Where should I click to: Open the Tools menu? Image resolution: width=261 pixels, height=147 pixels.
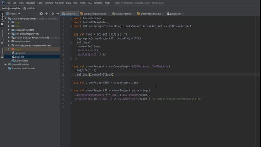click(82, 3)
